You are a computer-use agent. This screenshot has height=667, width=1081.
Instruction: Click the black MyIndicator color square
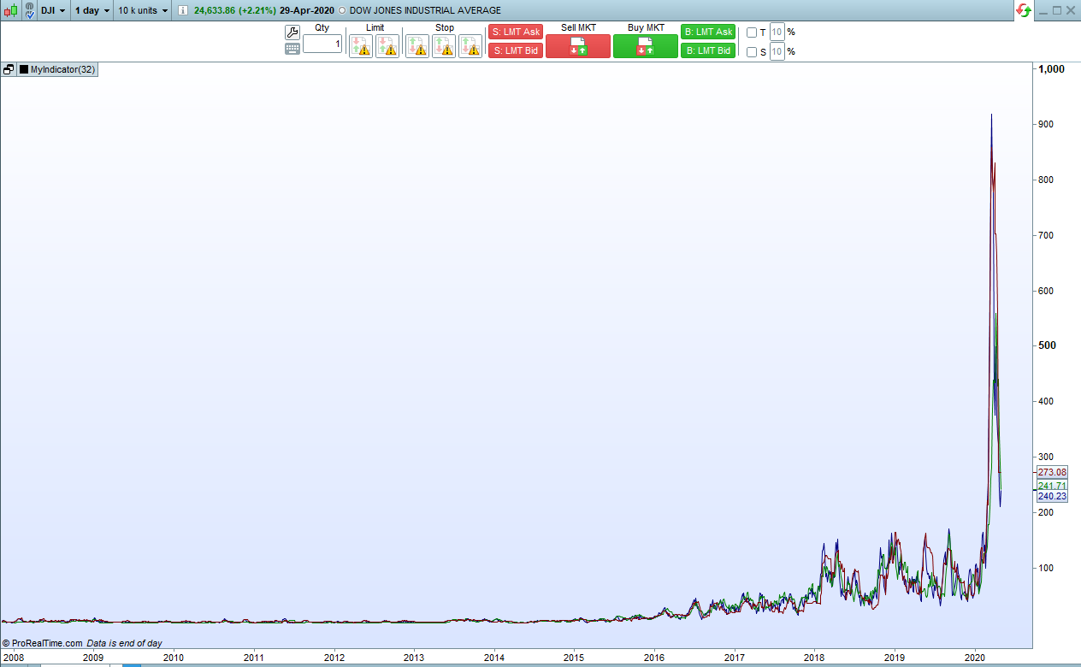tap(24, 69)
